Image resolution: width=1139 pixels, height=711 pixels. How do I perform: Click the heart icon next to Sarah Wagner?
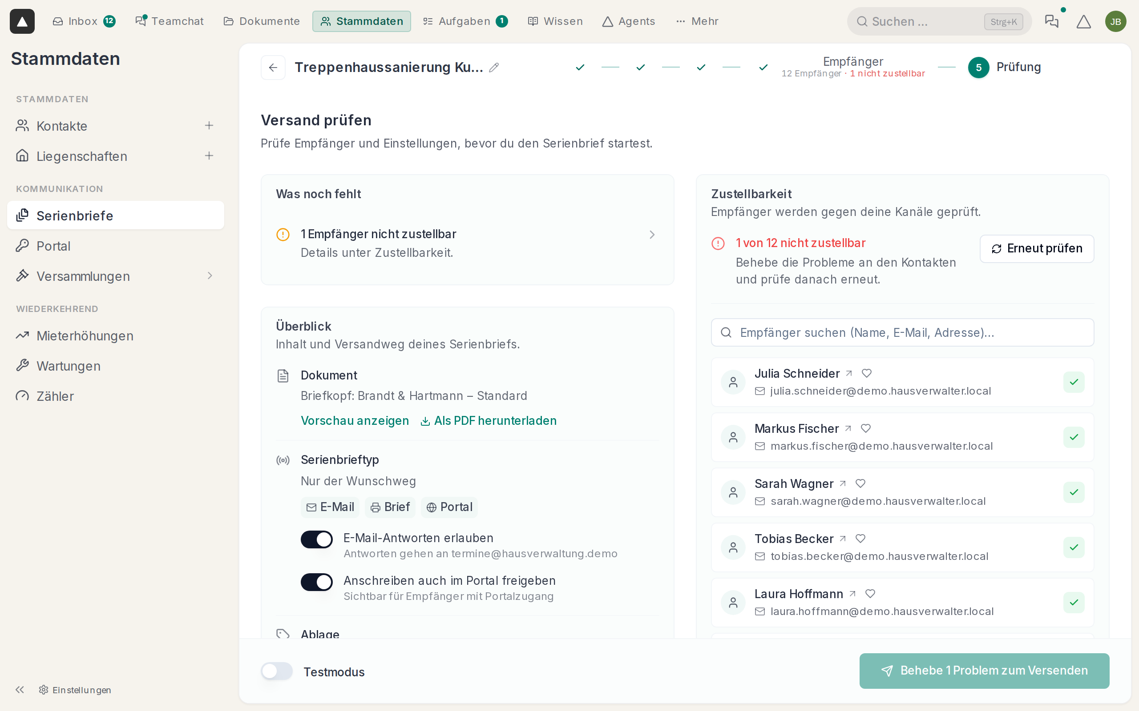pos(860,483)
